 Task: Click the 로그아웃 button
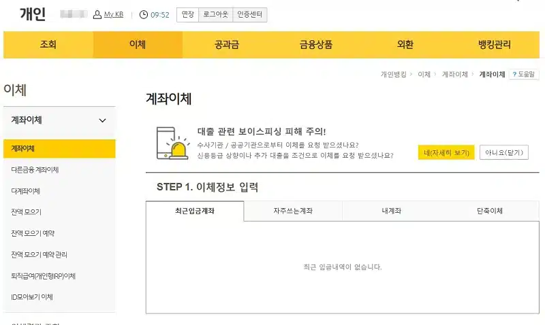(x=215, y=14)
